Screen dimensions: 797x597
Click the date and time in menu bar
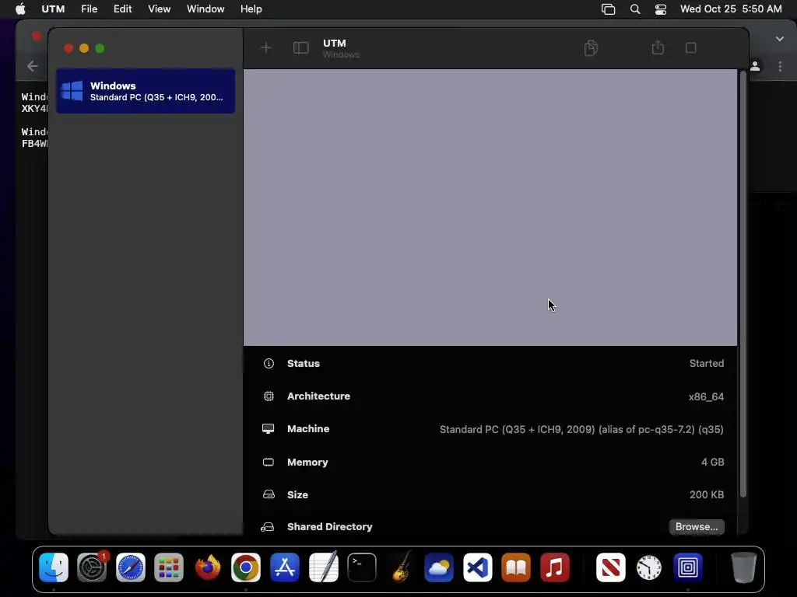[731, 9]
